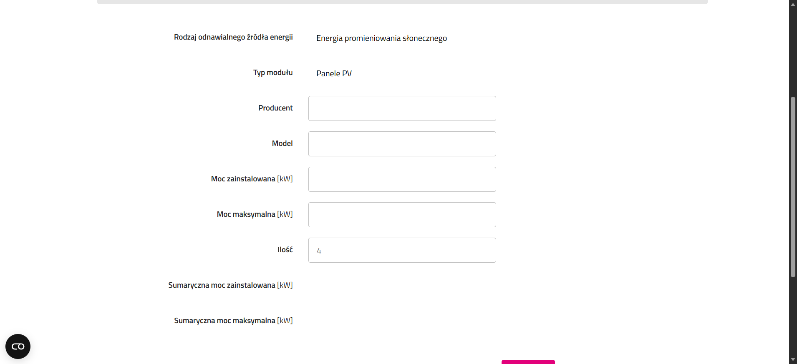Click the Producent label
The height and width of the screenshot is (364, 797).
[275, 108]
